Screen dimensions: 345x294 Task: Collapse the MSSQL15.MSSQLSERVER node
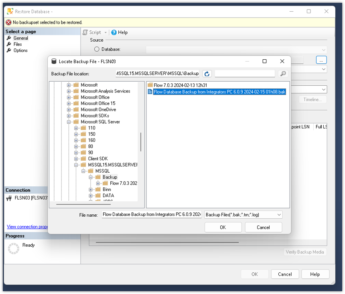(x=76, y=165)
